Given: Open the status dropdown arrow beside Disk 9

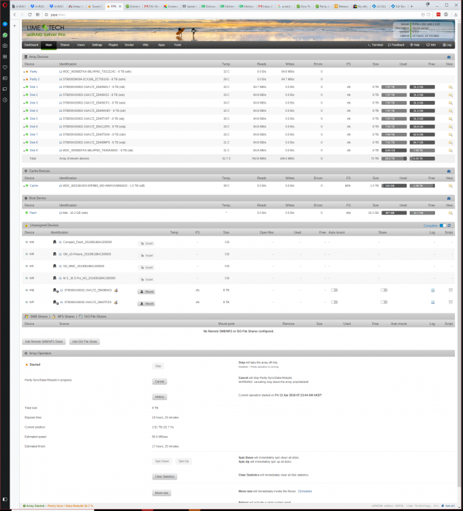Looking at the screenshot, I should (24, 151).
